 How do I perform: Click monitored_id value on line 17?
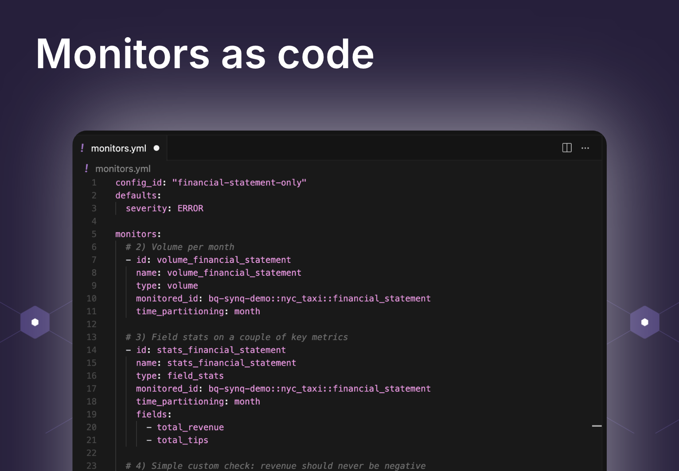click(320, 388)
